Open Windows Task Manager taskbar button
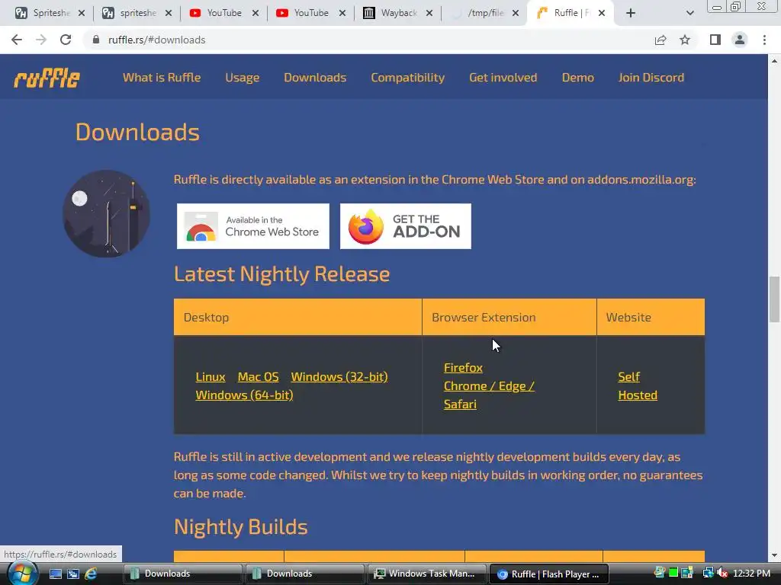 pyautogui.click(x=427, y=574)
